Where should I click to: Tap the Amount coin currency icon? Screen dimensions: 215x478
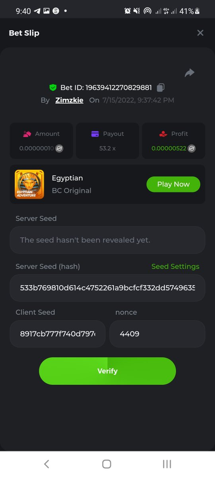pos(59,148)
